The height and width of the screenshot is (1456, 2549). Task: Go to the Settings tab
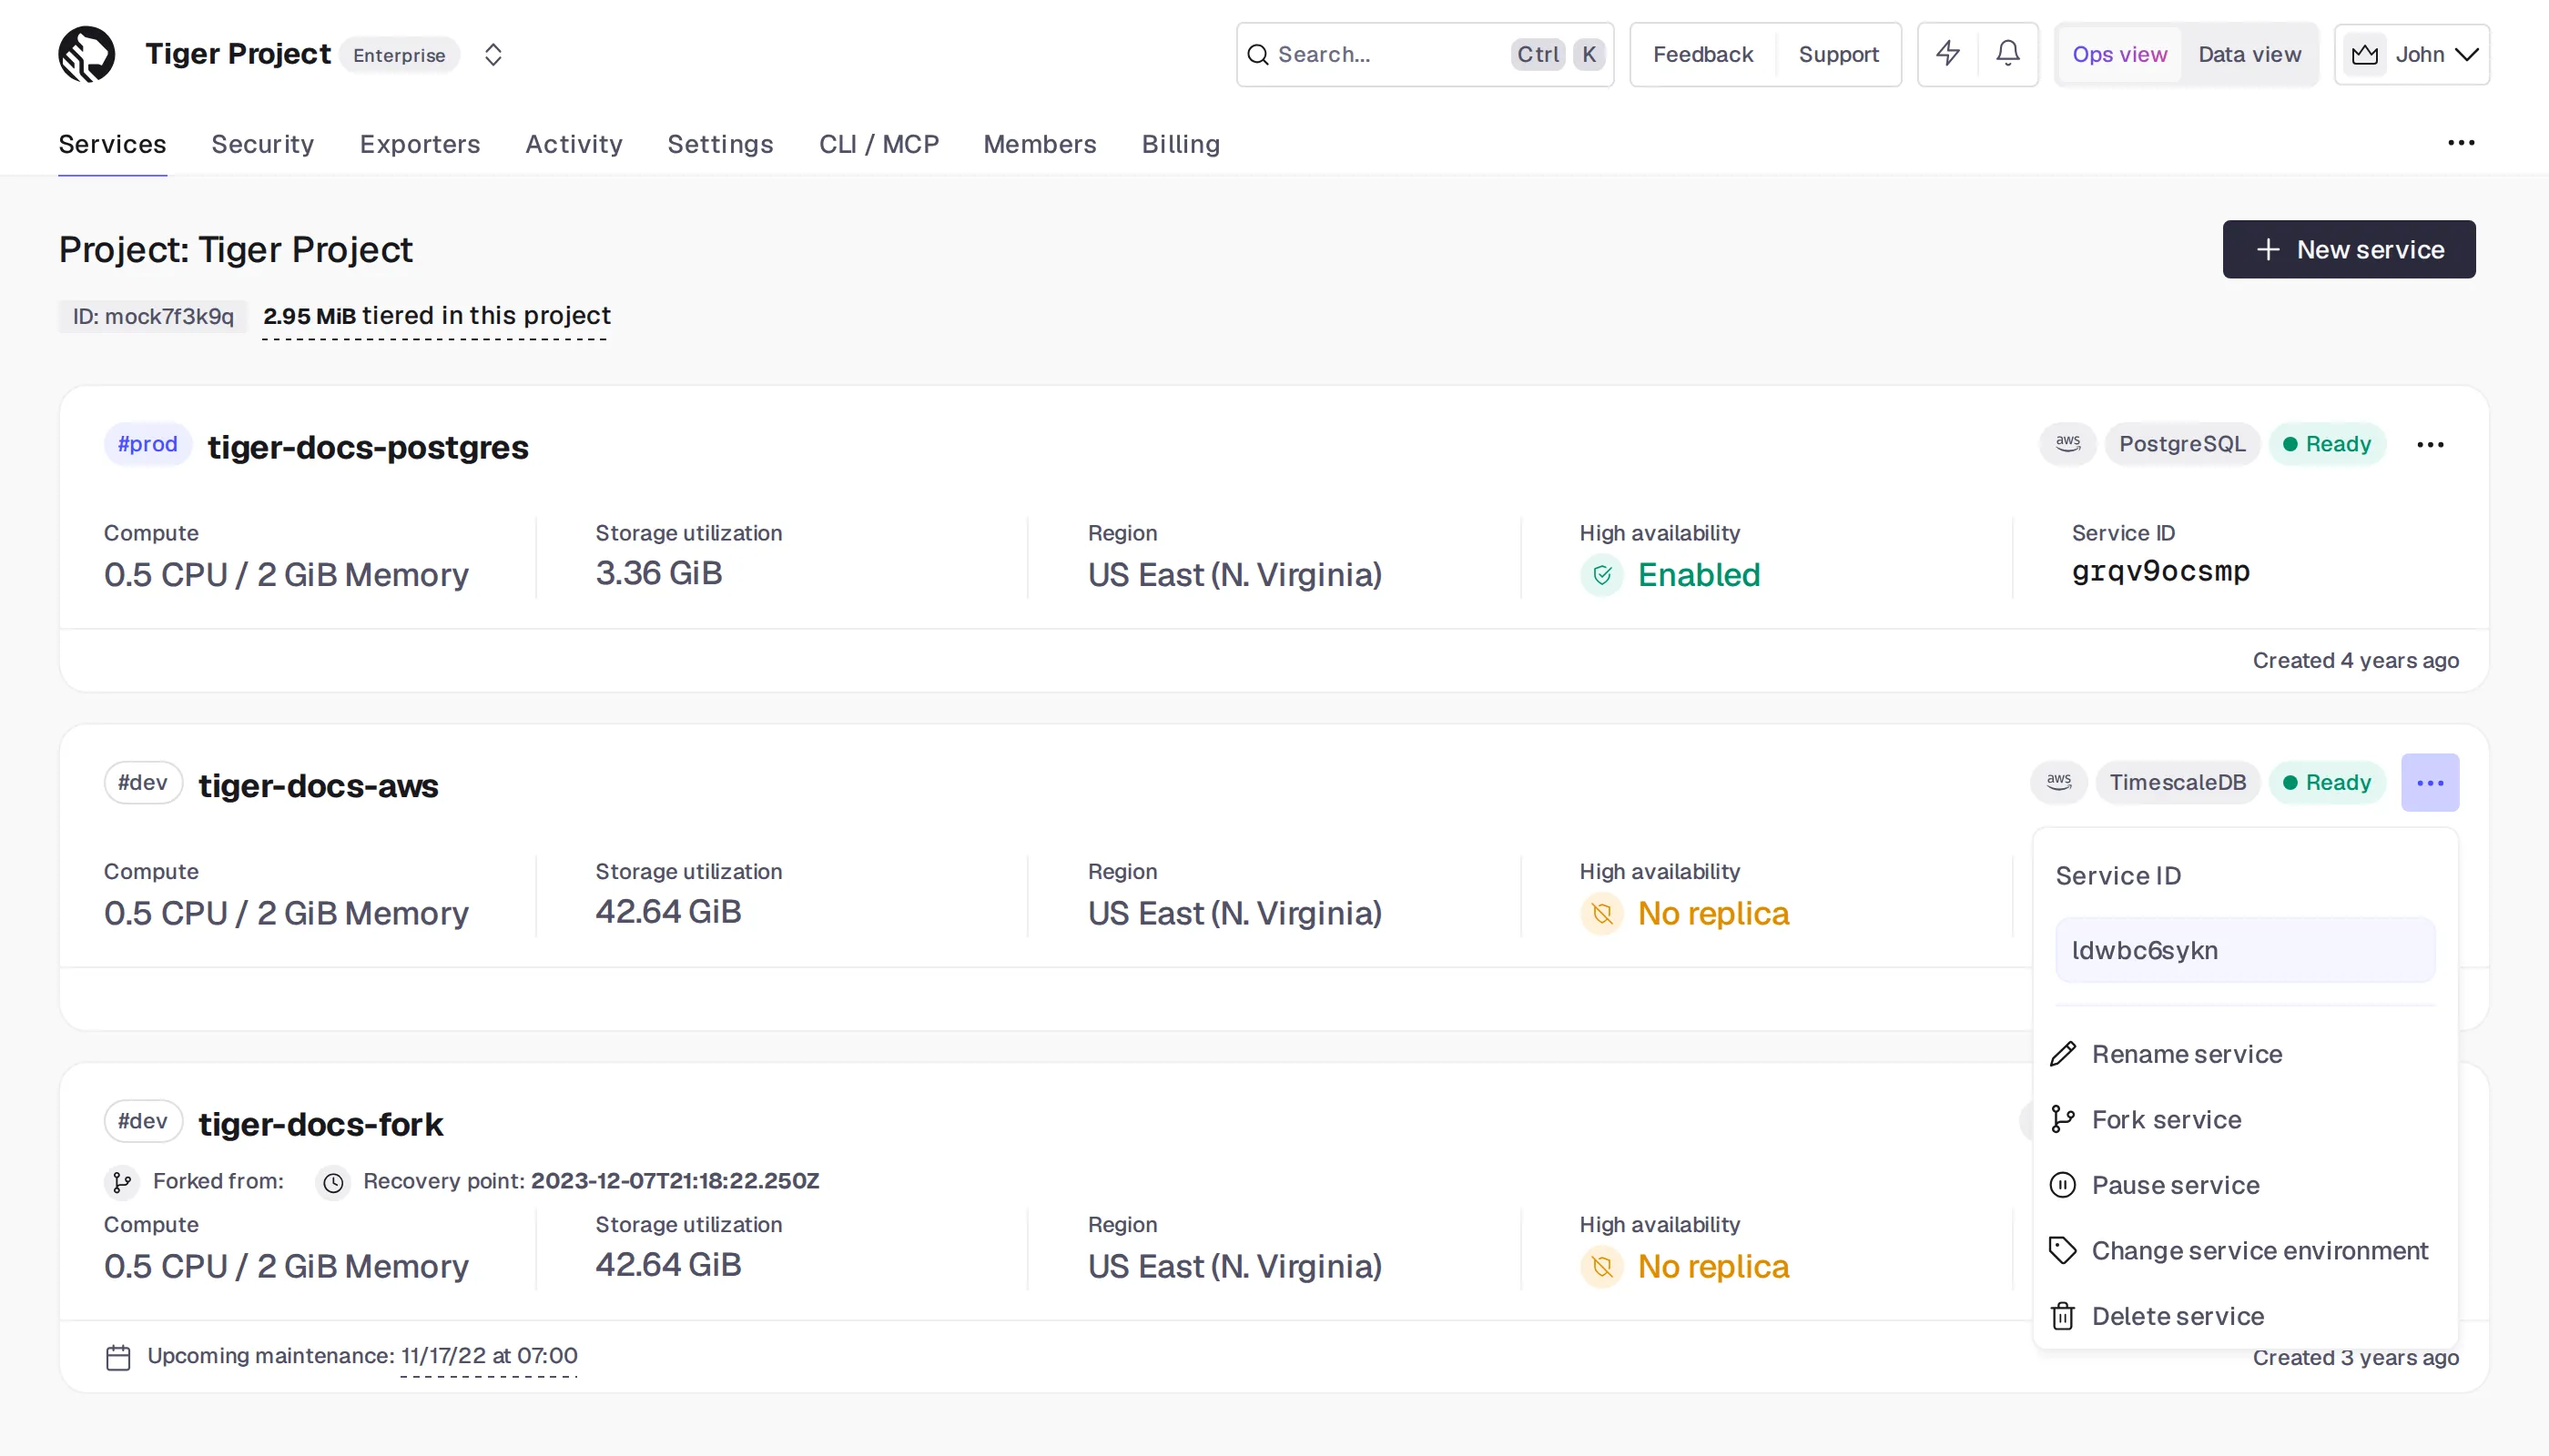pyautogui.click(x=720, y=144)
